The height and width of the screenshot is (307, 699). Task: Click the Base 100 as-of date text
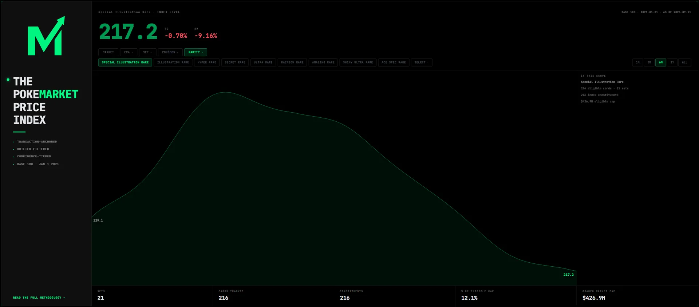pyautogui.click(x=656, y=12)
